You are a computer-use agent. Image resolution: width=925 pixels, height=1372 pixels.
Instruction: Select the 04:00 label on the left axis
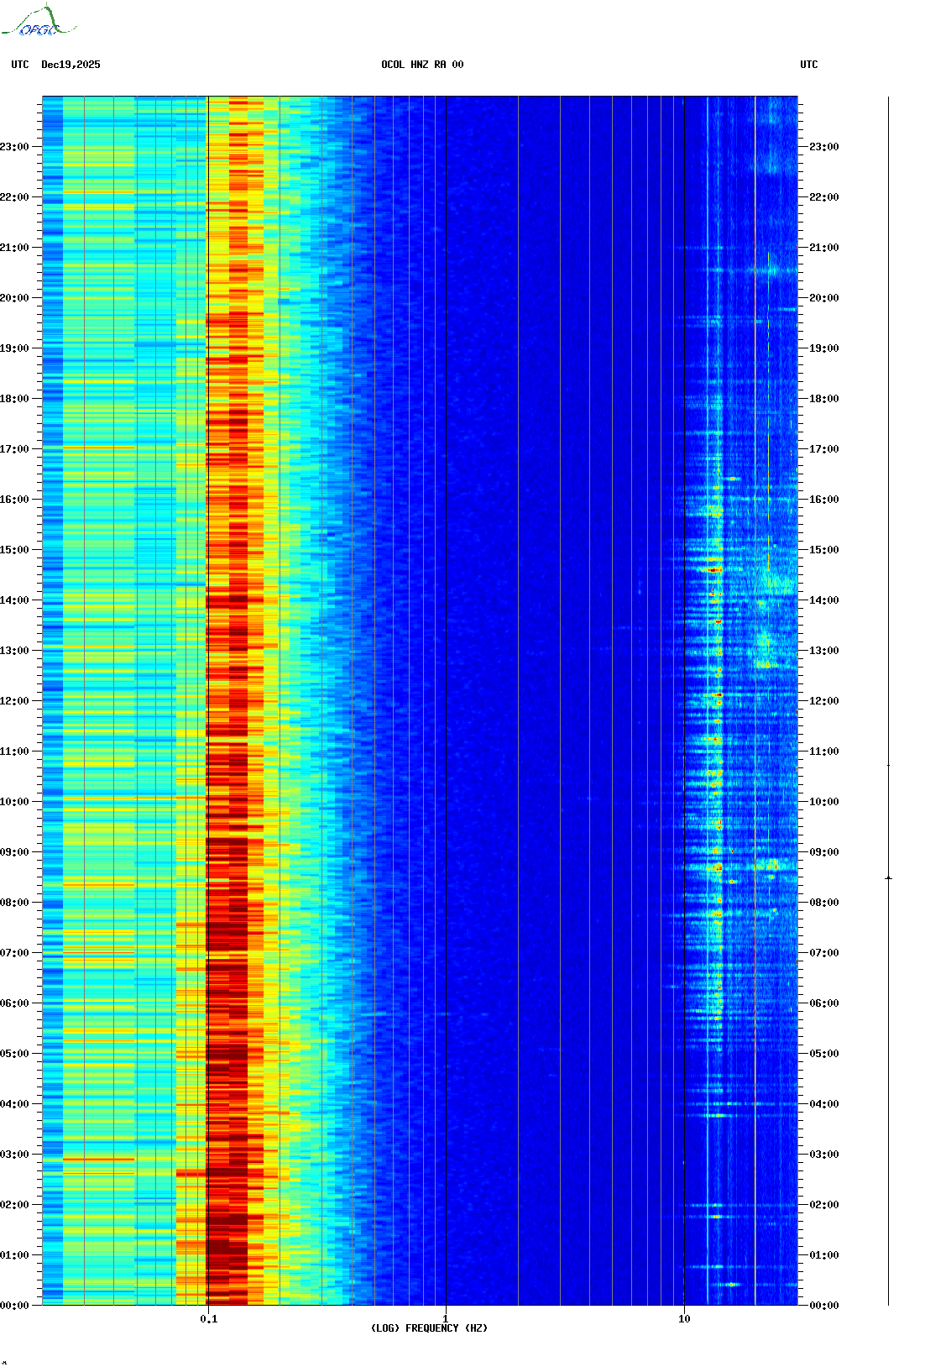[x=14, y=1104]
